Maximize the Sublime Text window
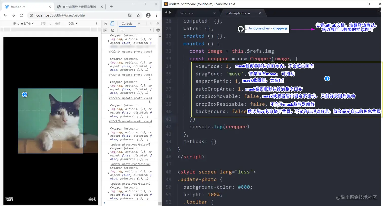 point(368,4)
